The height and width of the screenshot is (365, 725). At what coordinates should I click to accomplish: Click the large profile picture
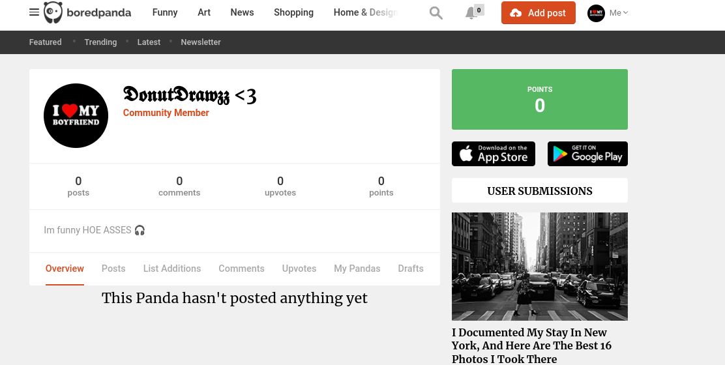76,115
